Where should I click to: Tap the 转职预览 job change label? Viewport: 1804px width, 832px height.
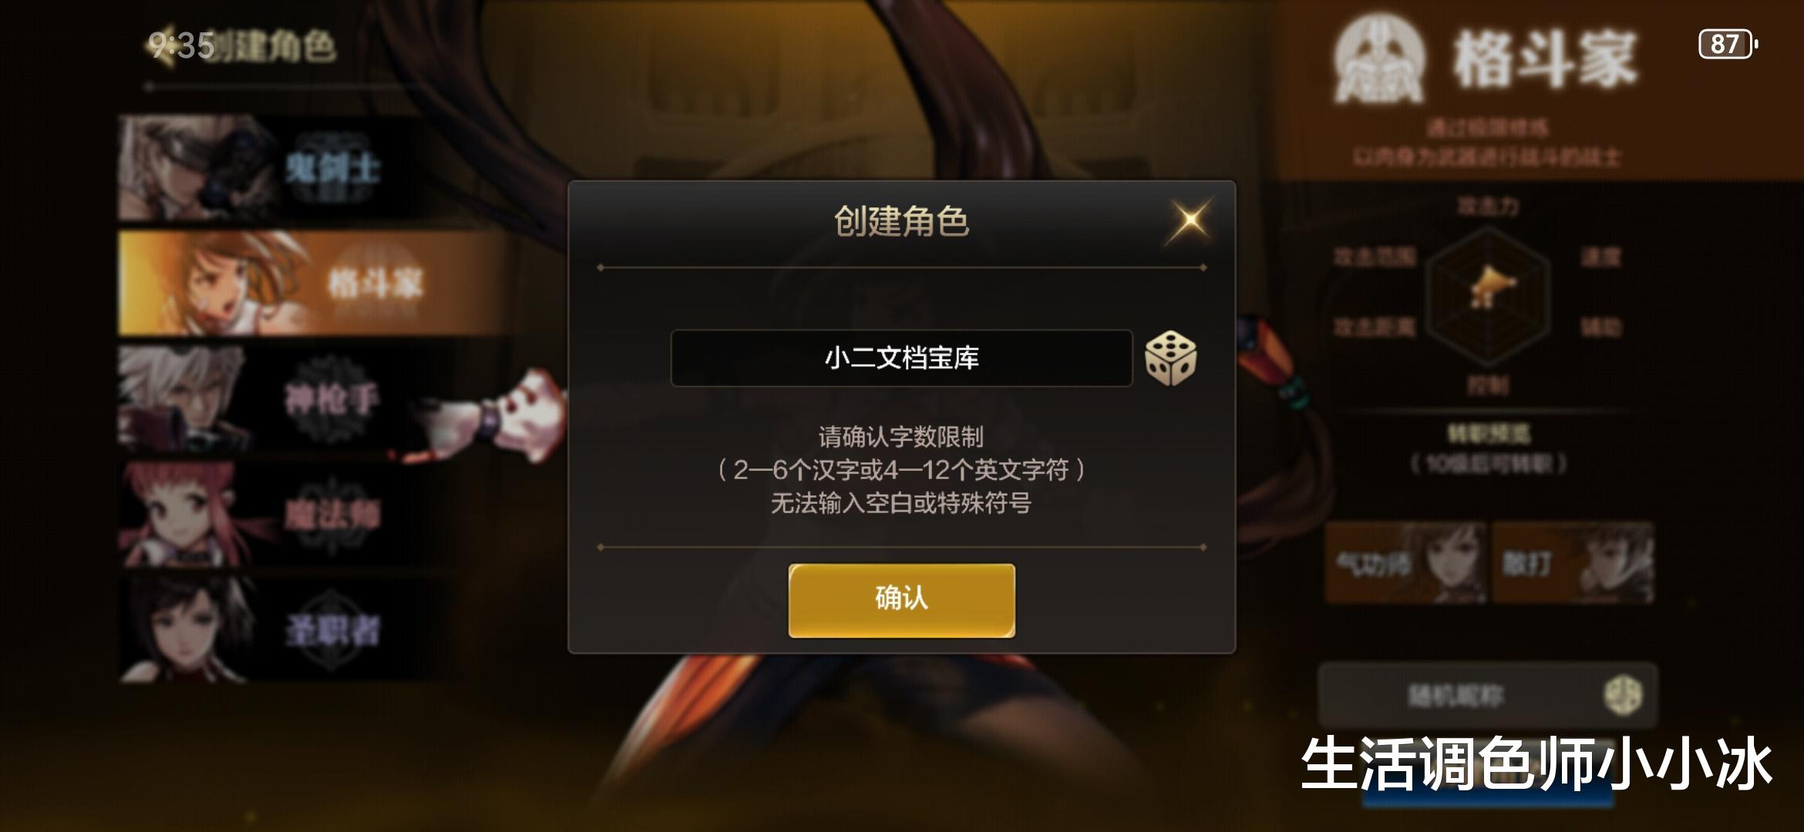(1488, 435)
